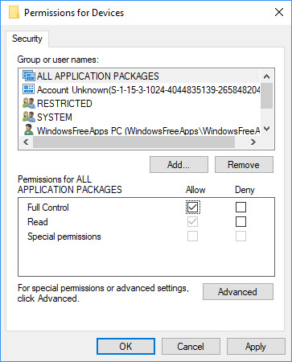Click the horizontal scroll right arrow
This screenshot has height=362, width=292.
click(253, 142)
